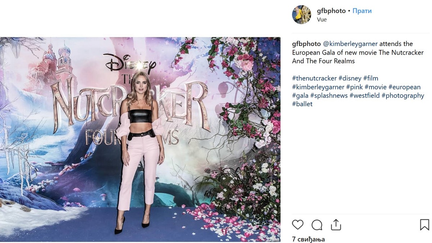Open the gfbphoto profile avatar
Viewport: 432px width, 243px height.
(301, 15)
